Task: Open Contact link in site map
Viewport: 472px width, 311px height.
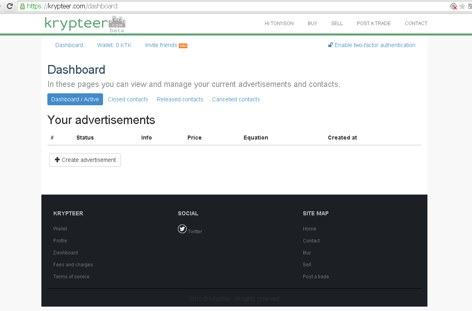Action: tap(311, 241)
